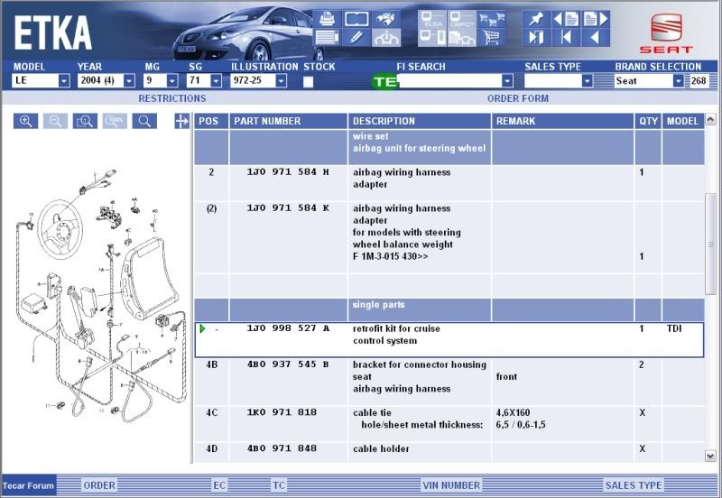Open the MODEL dropdown showing LE

point(64,80)
